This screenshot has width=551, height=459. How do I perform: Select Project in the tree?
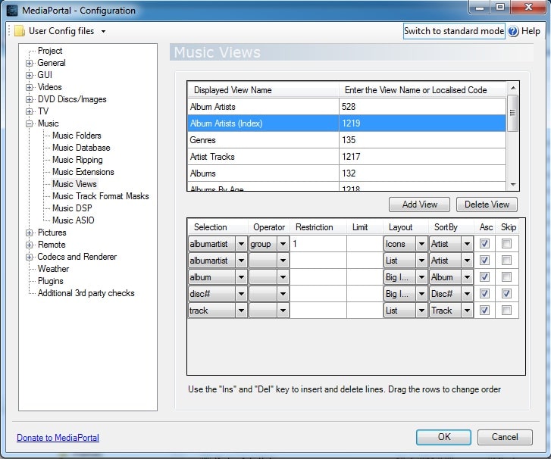(x=50, y=51)
